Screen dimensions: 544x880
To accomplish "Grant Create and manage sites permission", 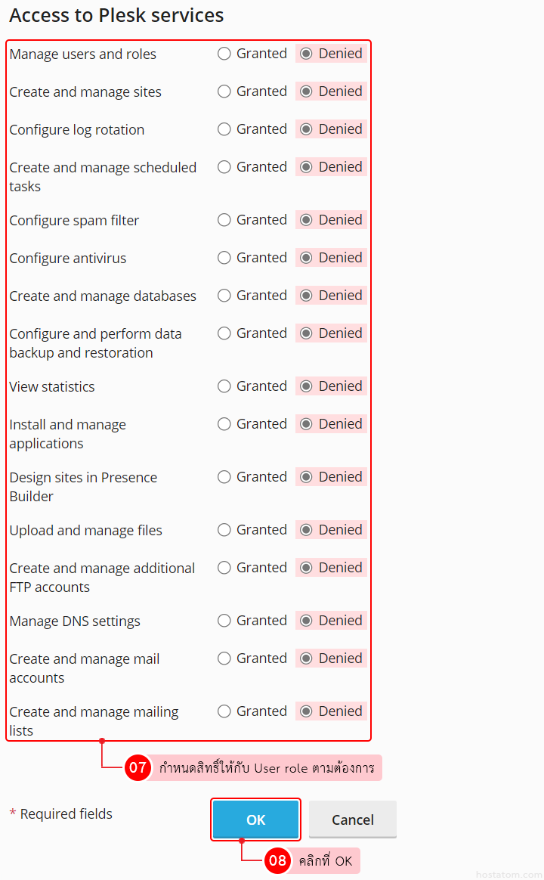I will pyautogui.click(x=224, y=91).
